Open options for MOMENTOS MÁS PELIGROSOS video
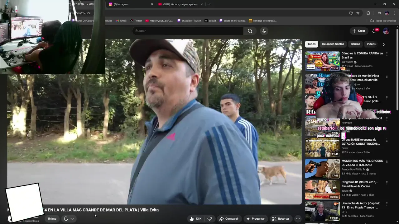 387,161
